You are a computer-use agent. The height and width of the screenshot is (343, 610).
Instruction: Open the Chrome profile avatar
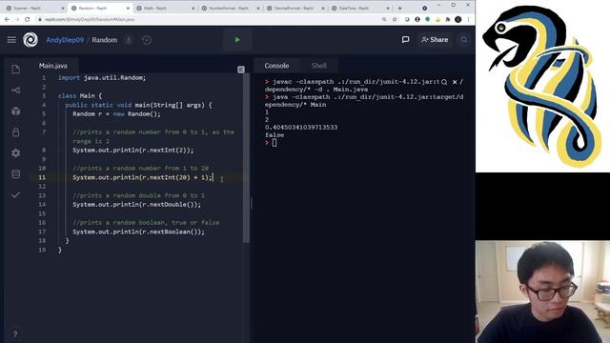tap(457, 19)
